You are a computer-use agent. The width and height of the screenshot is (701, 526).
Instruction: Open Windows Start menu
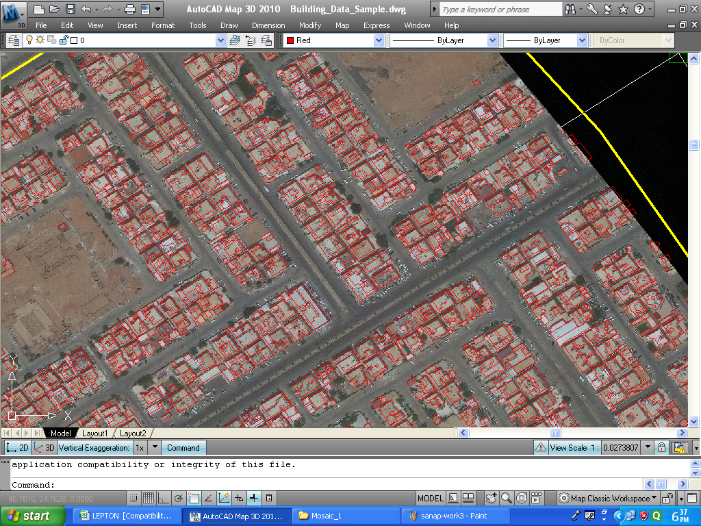click(33, 516)
